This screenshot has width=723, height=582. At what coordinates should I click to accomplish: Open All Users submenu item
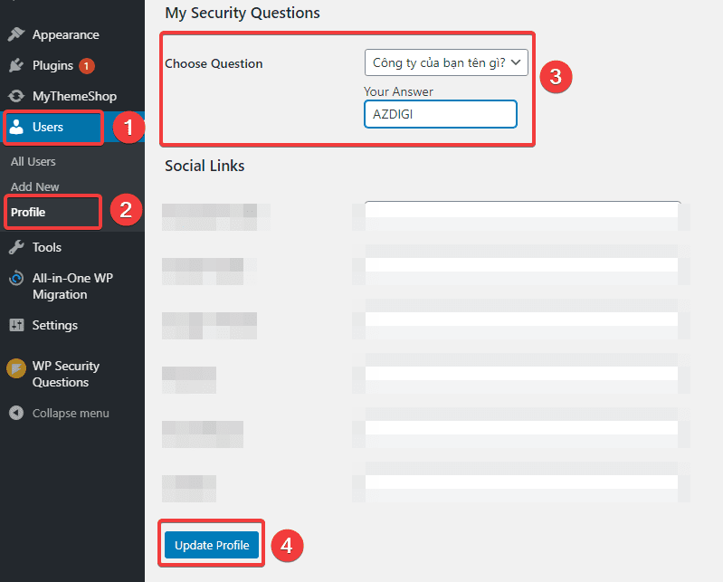pos(33,161)
